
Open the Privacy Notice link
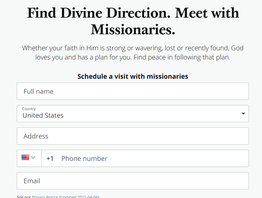(x=45, y=197)
